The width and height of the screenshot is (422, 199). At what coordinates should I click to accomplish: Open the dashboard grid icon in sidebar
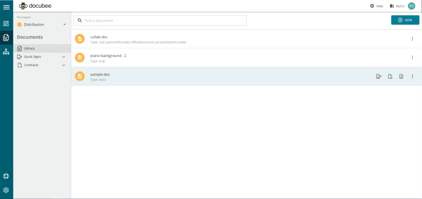point(6,24)
